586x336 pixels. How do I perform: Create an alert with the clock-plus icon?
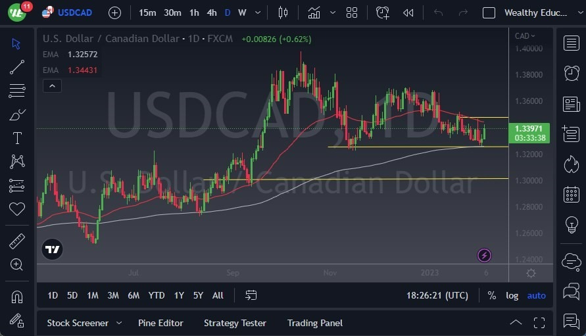pos(383,12)
